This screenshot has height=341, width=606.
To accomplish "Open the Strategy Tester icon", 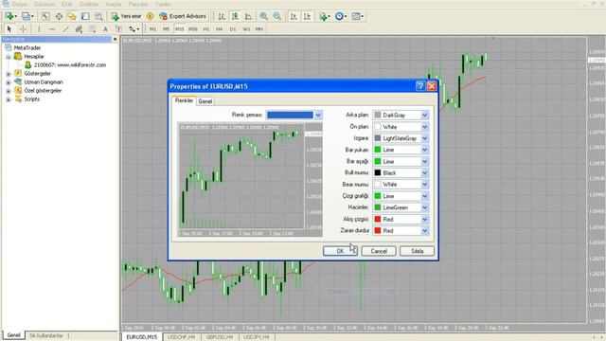I will (98, 16).
